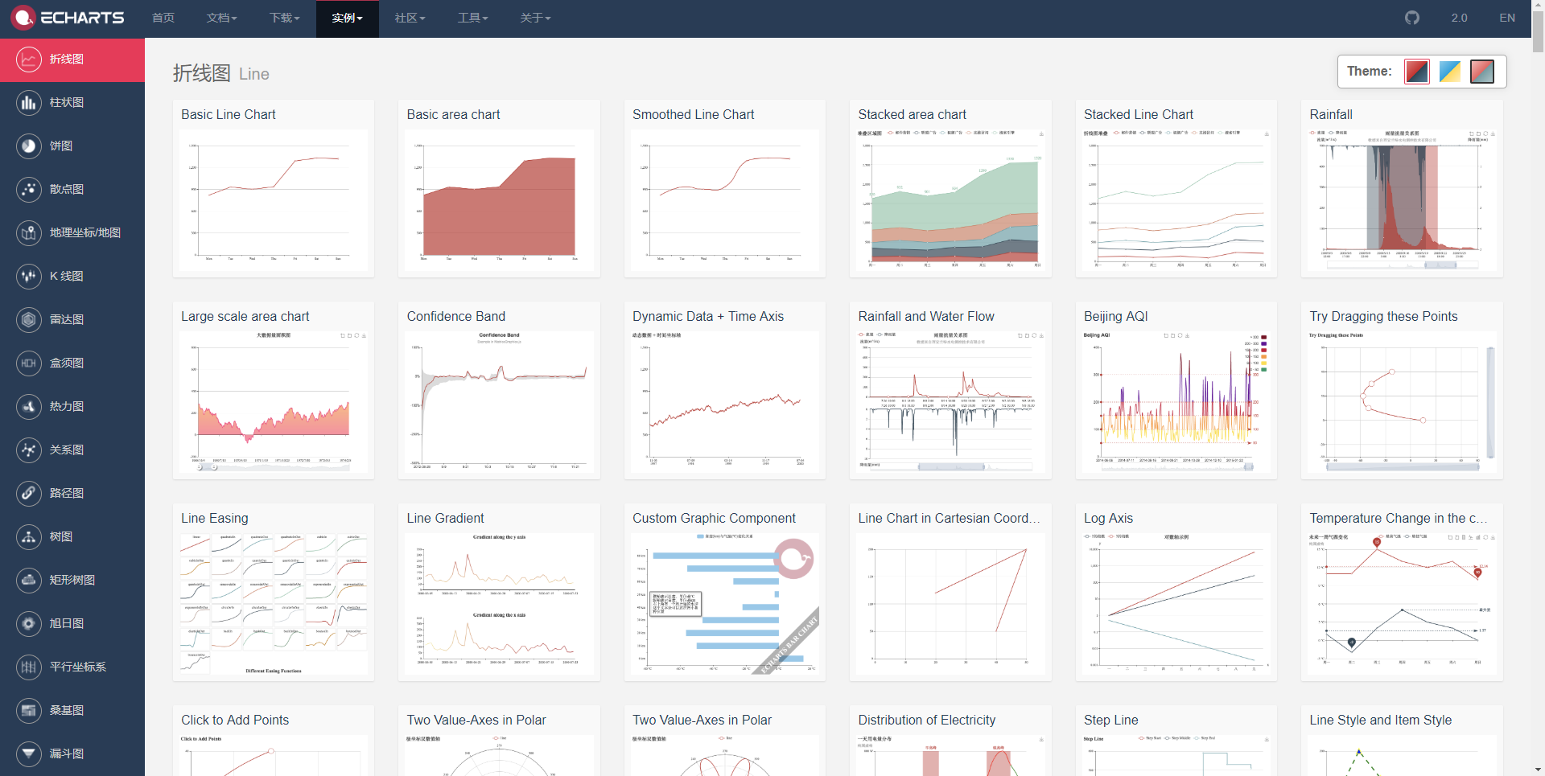Open the Rainfall and Water Flow example
This screenshot has height=776, width=1545.
click(950, 391)
